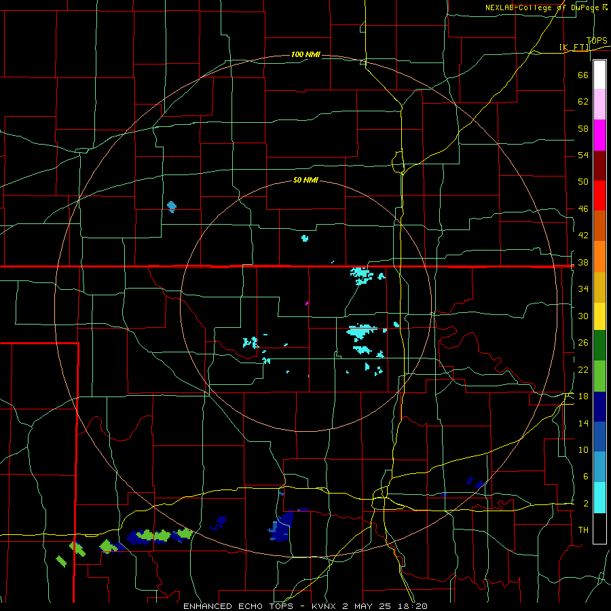Viewport: 611px width, 611px height.
Task: Click the green and navy echo band at bottom left
Action: click(159, 536)
